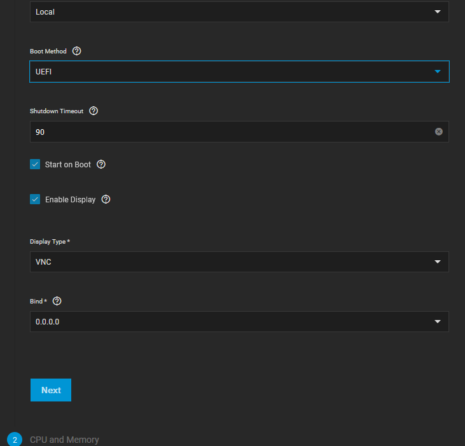Disable the Enable Display checkbox
This screenshot has height=446, width=465.
click(35, 199)
